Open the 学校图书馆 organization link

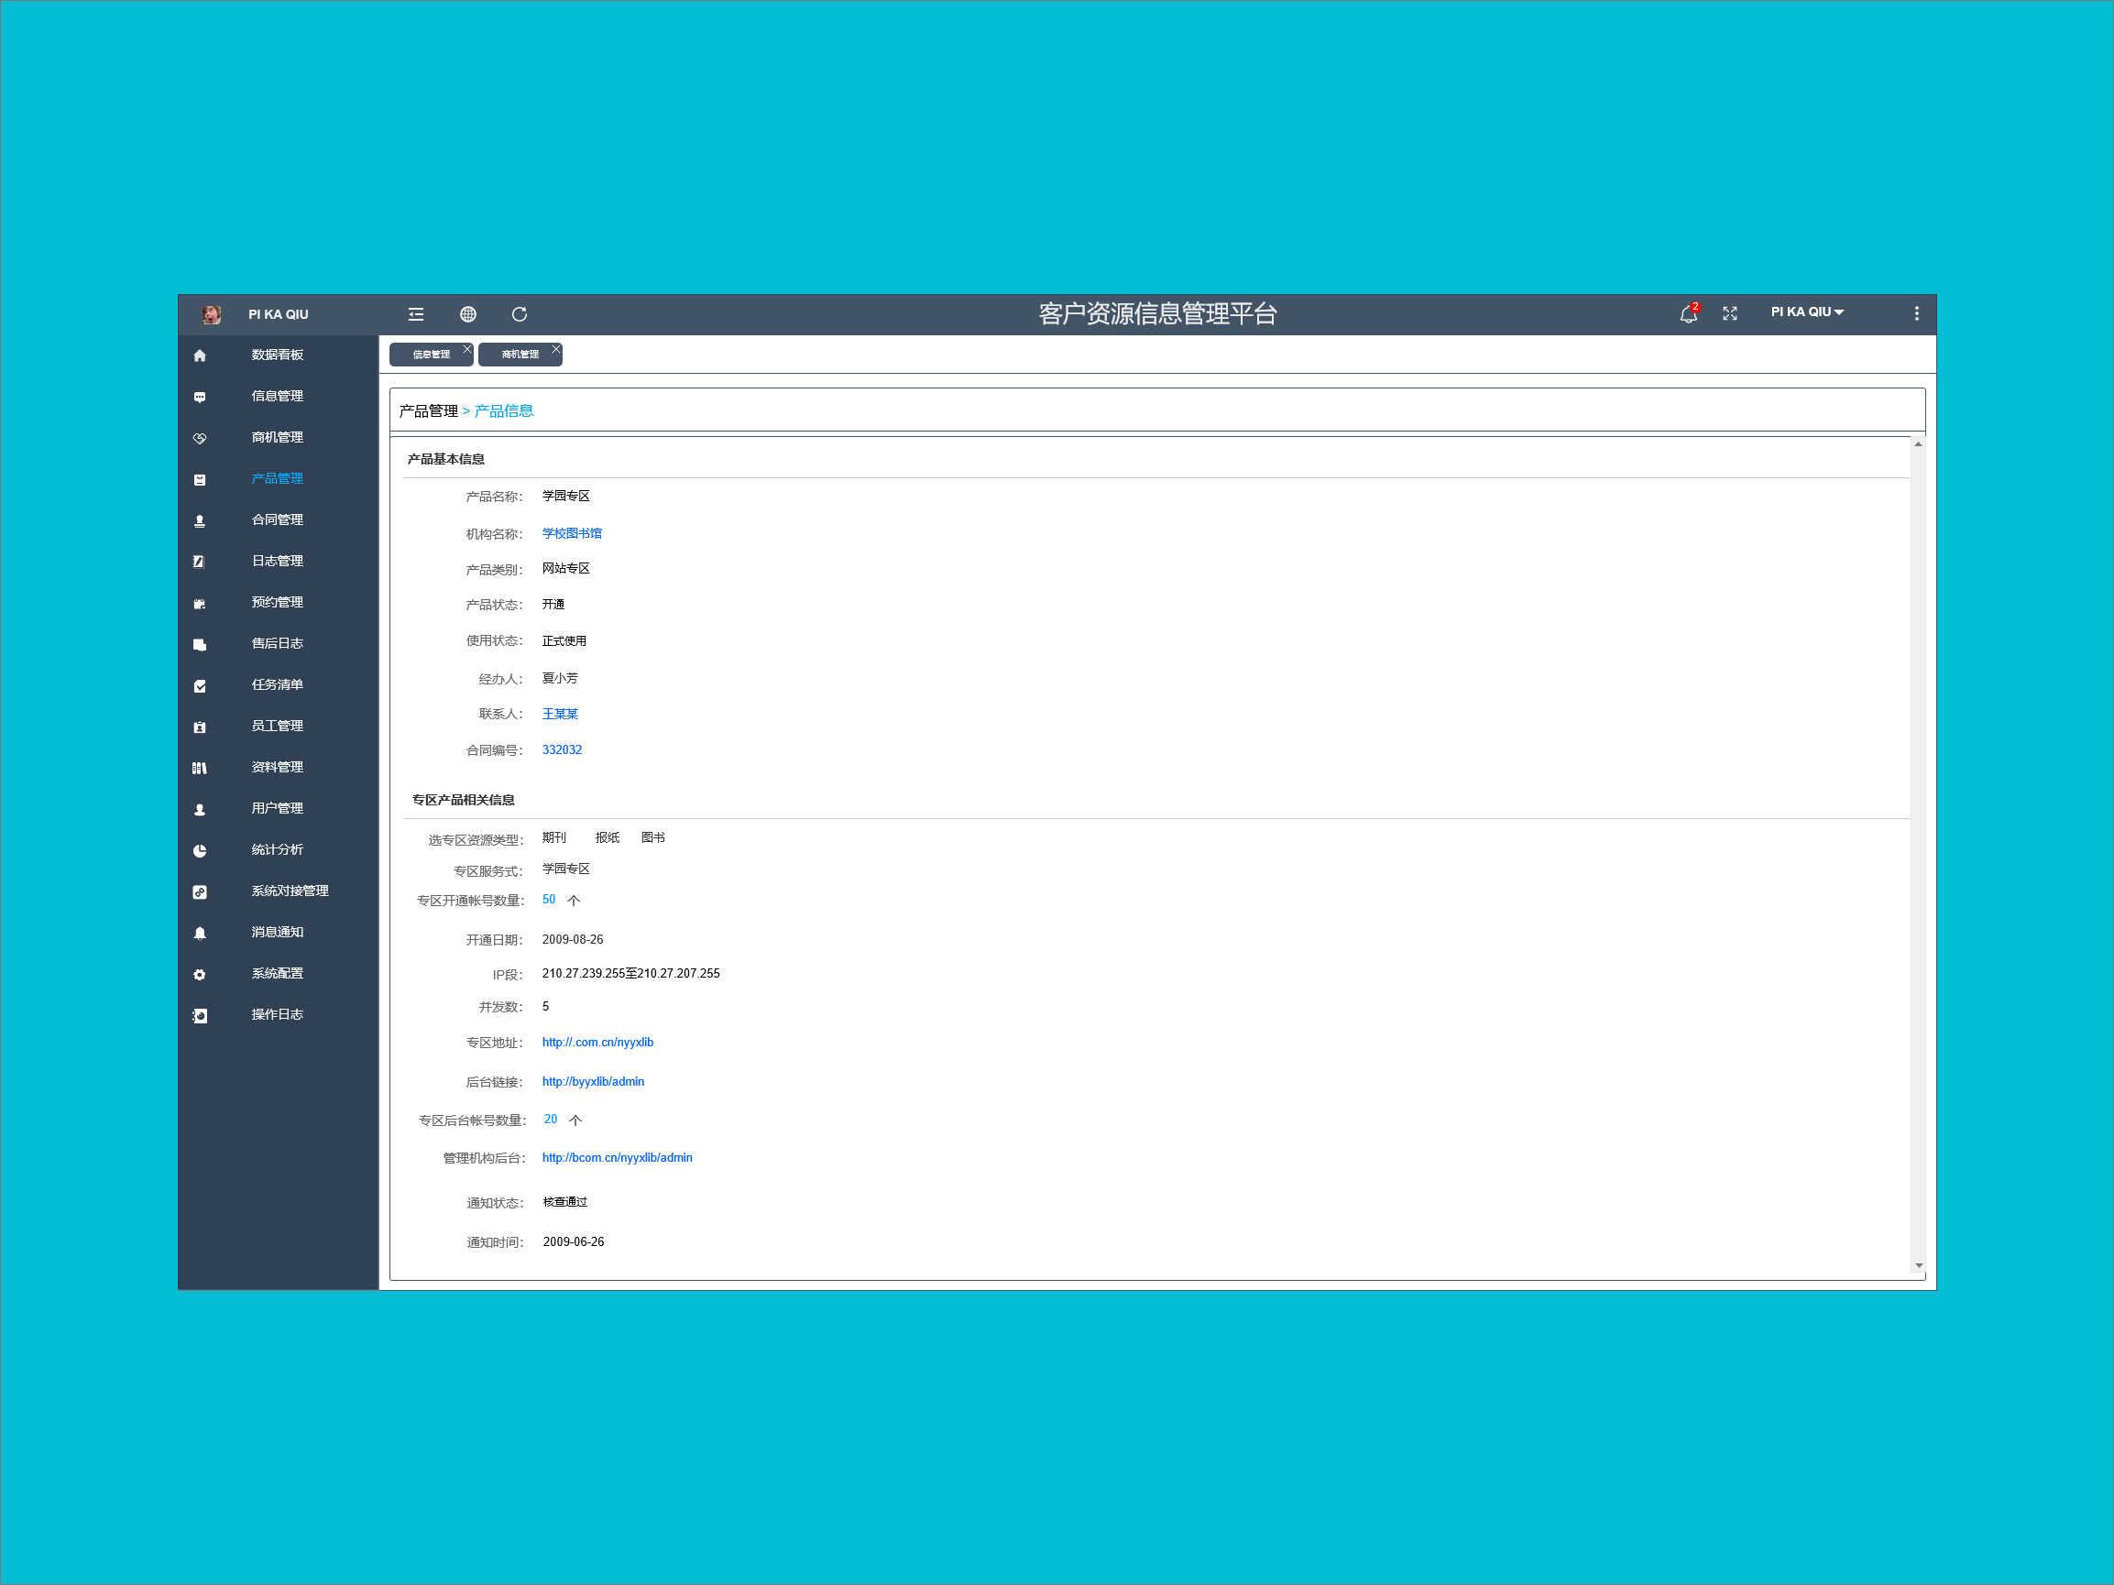[573, 533]
